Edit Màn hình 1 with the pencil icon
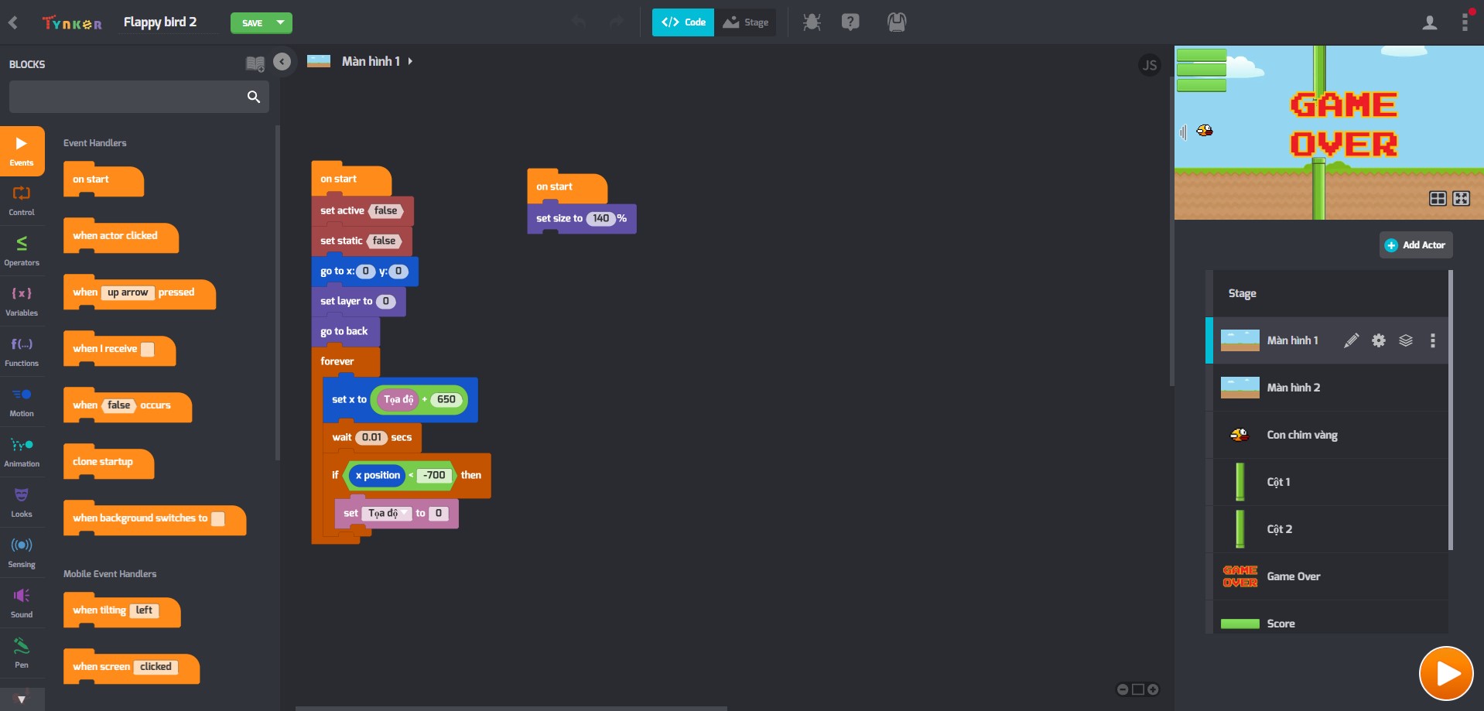Image resolution: width=1484 pixels, height=711 pixels. 1351,340
